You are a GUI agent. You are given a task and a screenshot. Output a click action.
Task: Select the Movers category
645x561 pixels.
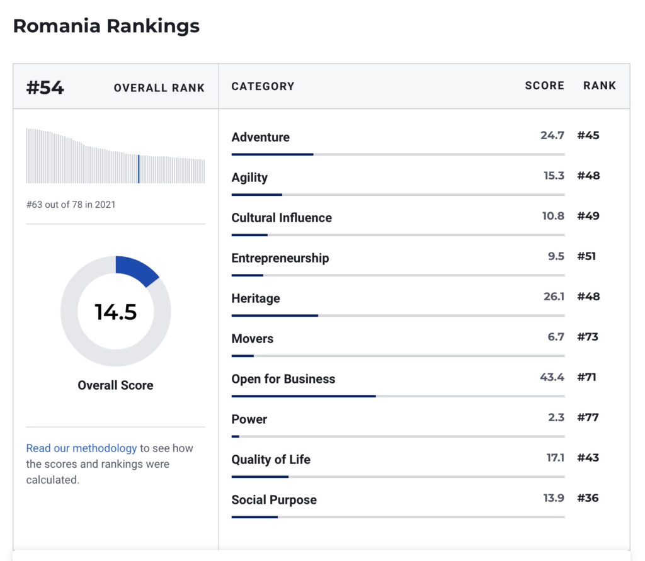[253, 339]
